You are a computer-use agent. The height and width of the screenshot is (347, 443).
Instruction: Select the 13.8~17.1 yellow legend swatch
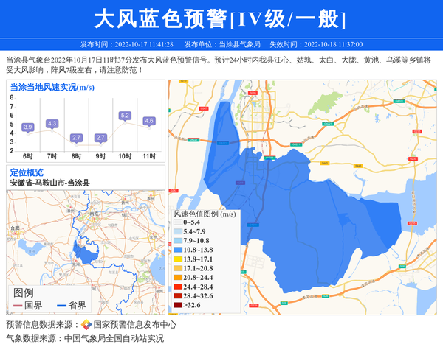click(178, 259)
